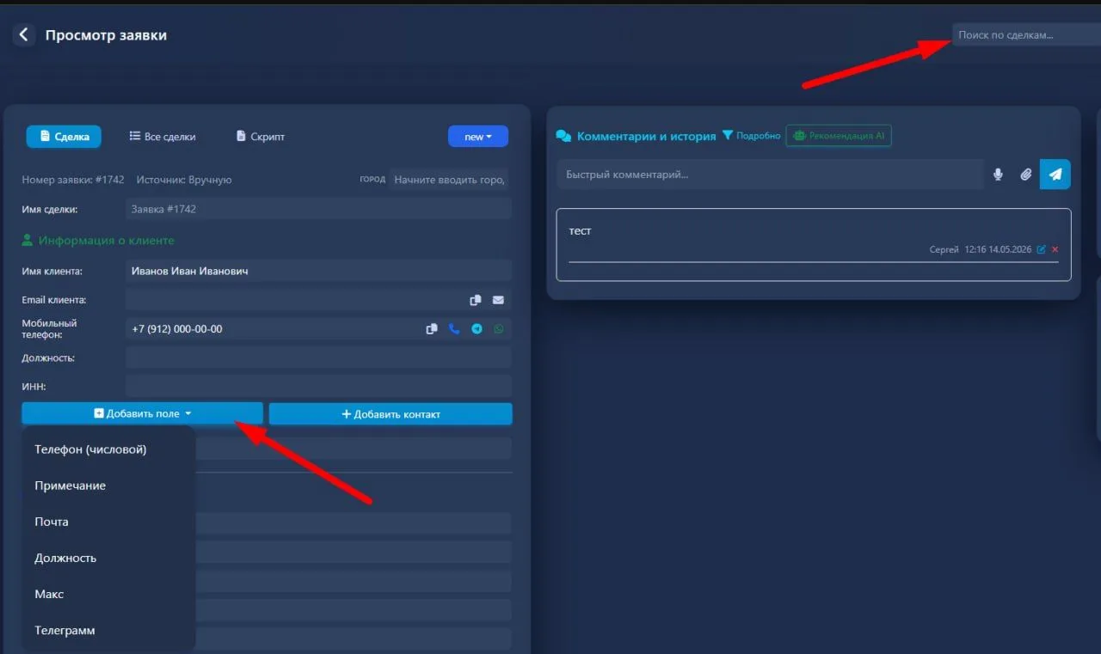The height and width of the screenshot is (654, 1101).
Task: Switch to the Сделка tab
Action: (64, 137)
